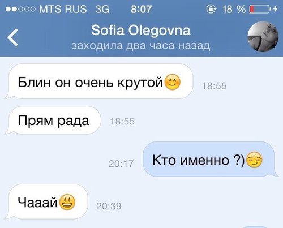Select the "Кто именно ?)" sent message
283x228 pixels.
pos(211,160)
